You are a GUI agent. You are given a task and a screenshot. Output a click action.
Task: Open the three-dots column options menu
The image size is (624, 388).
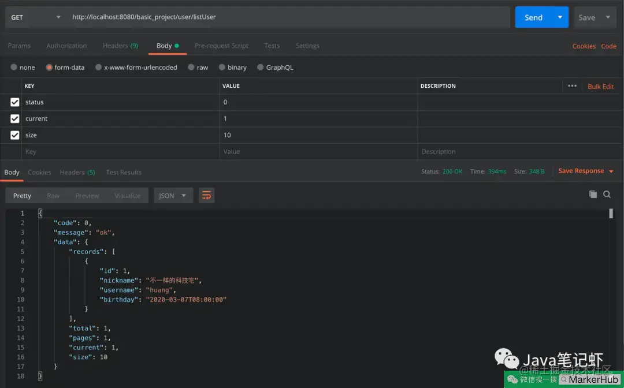[x=572, y=86]
